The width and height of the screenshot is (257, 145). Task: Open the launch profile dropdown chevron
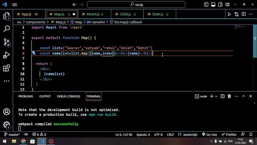click(x=216, y=97)
